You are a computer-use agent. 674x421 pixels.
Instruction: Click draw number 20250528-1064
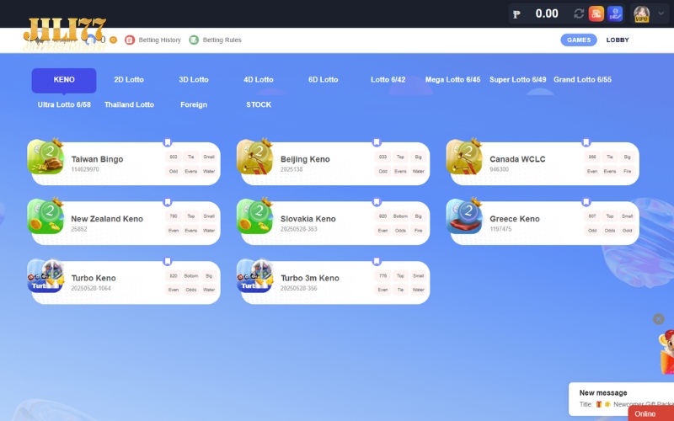91,288
